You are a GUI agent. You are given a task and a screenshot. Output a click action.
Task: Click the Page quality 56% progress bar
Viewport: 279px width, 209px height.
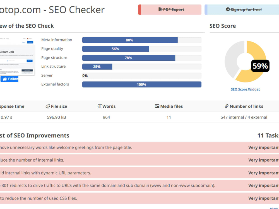[x=142, y=49]
